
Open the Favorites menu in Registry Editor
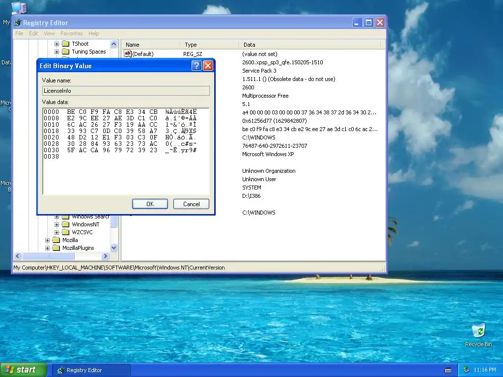tap(72, 33)
